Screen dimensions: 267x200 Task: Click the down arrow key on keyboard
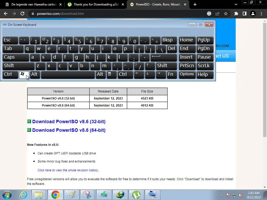(x=150, y=75)
